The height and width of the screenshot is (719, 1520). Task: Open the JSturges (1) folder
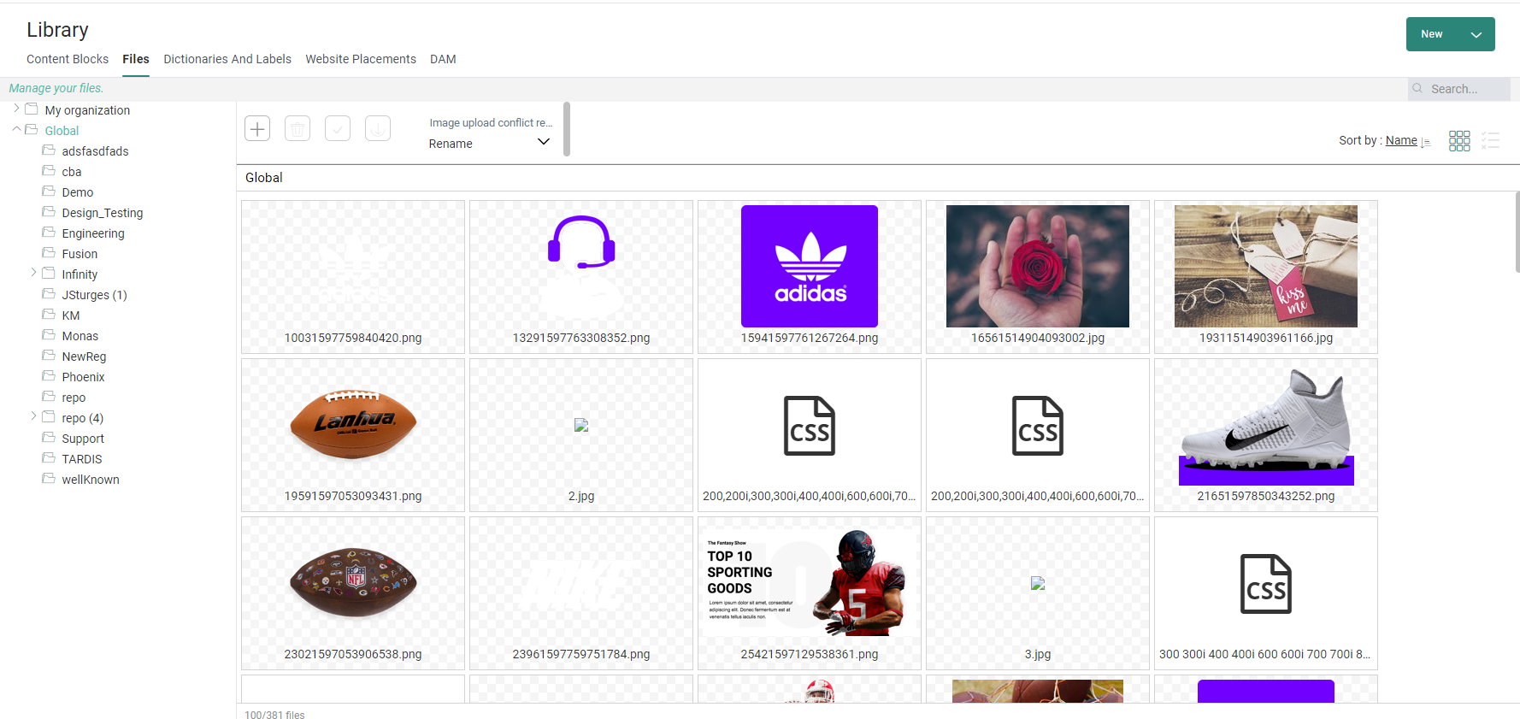click(94, 295)
